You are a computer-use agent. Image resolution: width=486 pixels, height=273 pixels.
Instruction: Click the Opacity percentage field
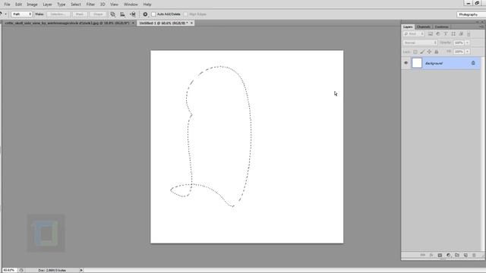coord(459,42)
